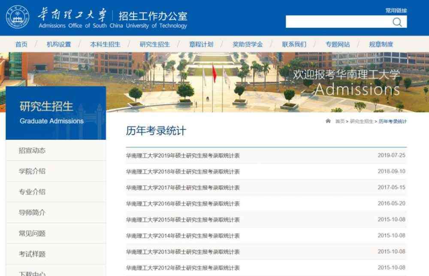Select 导师简介 in the sidebar
The image size is (429, 276).
pyautogui.click(x=56, y=213)
